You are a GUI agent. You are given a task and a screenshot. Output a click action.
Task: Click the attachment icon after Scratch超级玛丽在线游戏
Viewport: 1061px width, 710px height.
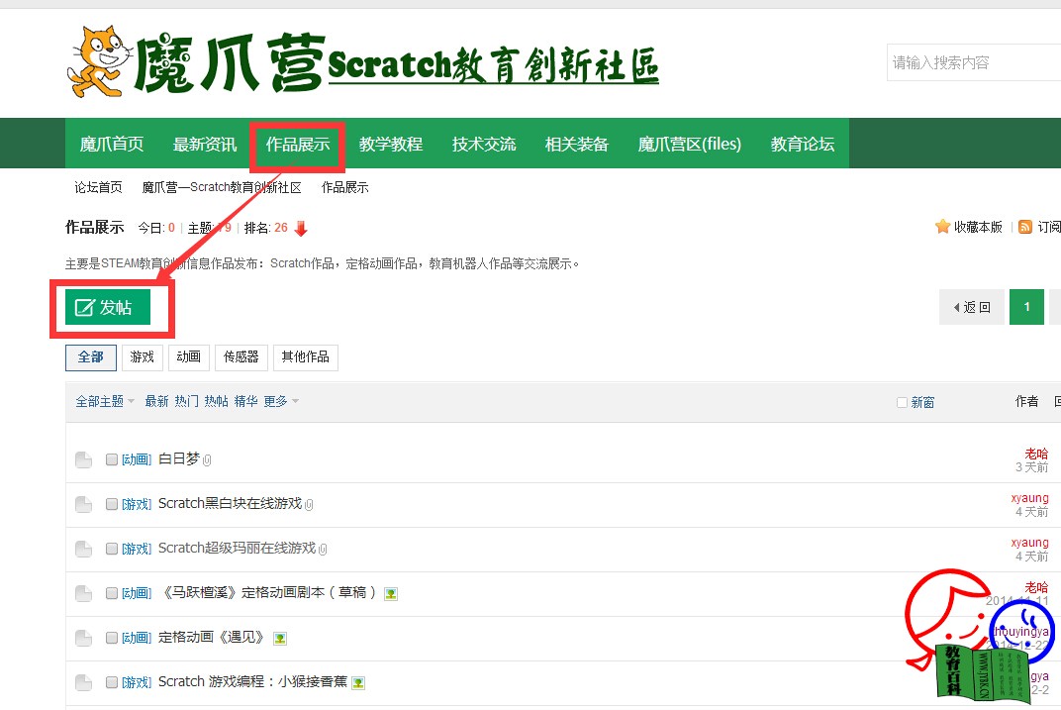[x=323, y=550]
